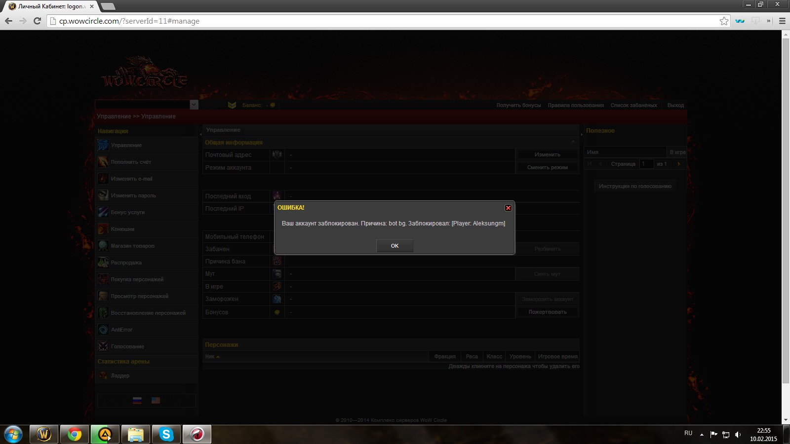Click the Страница page number field
The width and height of the screenshot is (790, 444).
pos(647,164)
